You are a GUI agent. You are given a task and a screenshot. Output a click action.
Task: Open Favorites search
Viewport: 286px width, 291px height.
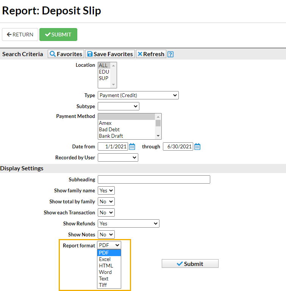(x=66, y=54)
